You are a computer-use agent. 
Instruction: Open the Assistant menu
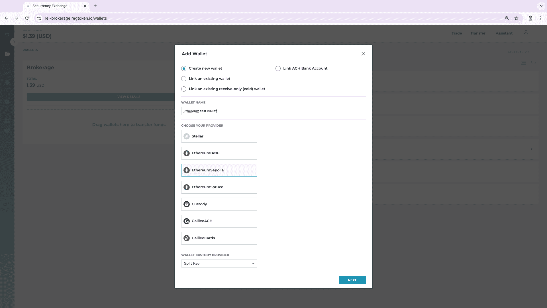[504, 33]
